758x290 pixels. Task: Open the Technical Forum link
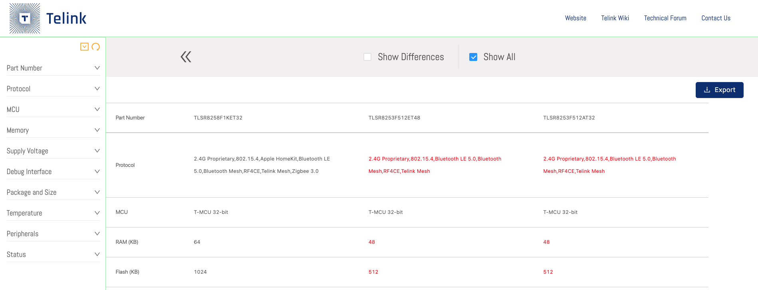pos(665,18)
